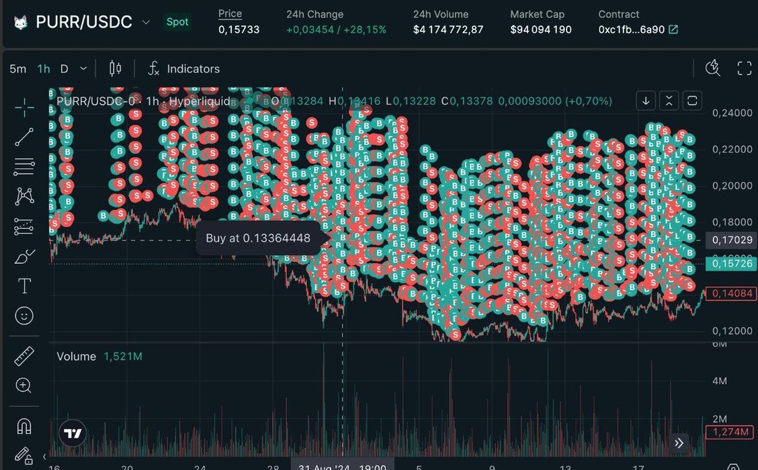Click the crosshair price label 0,17029

coord(732,240)
